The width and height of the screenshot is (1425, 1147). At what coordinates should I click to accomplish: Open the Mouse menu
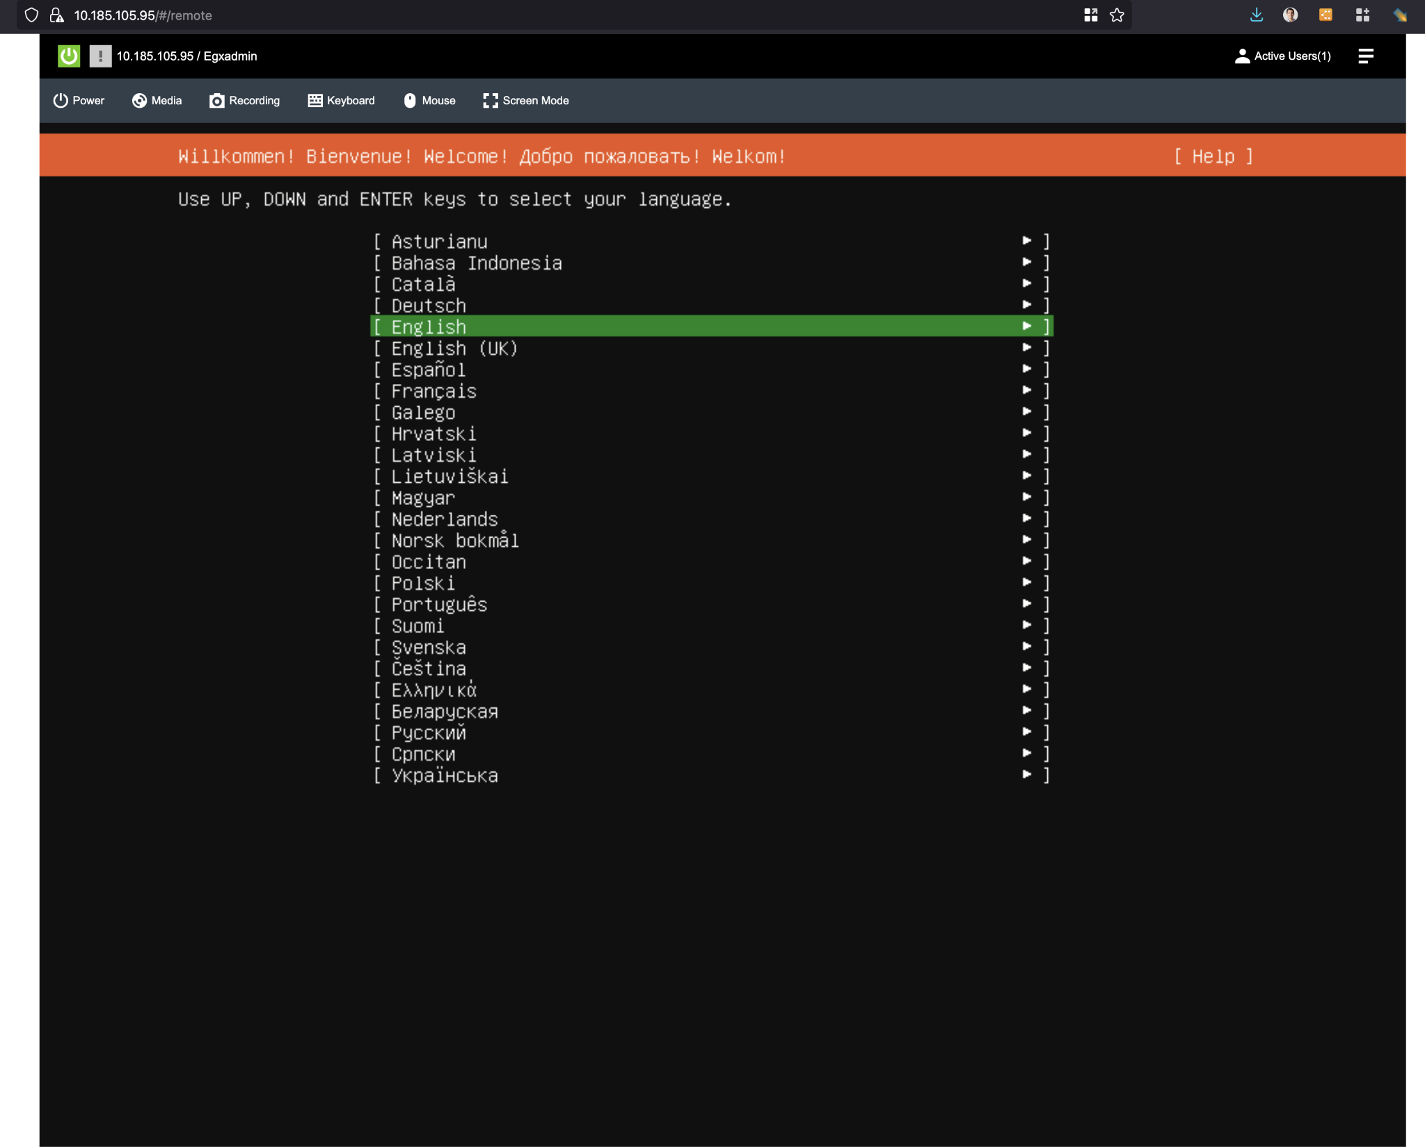pyautogui.click(x=429, y=100)
